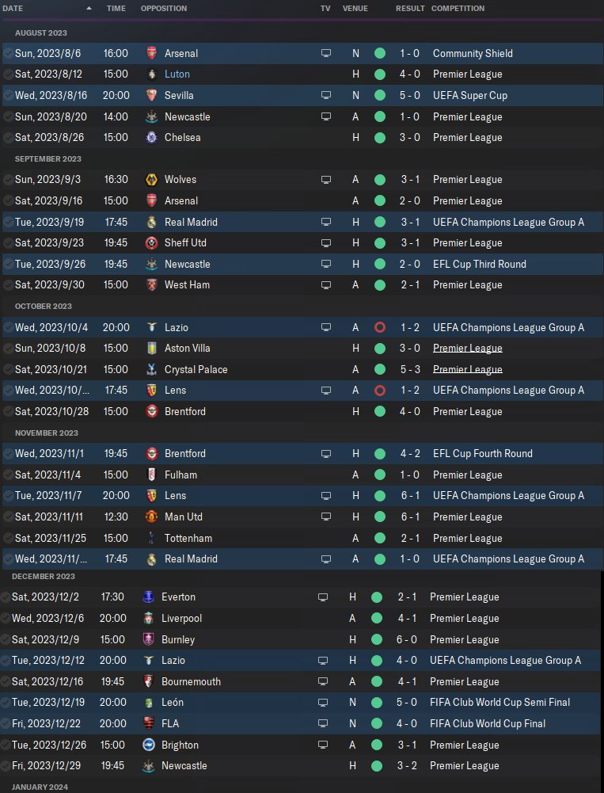Open the 5 - 3 result against Crystal Palace
Image resolution: width=604 pixels, height=793 pixels.
[409, 369]
